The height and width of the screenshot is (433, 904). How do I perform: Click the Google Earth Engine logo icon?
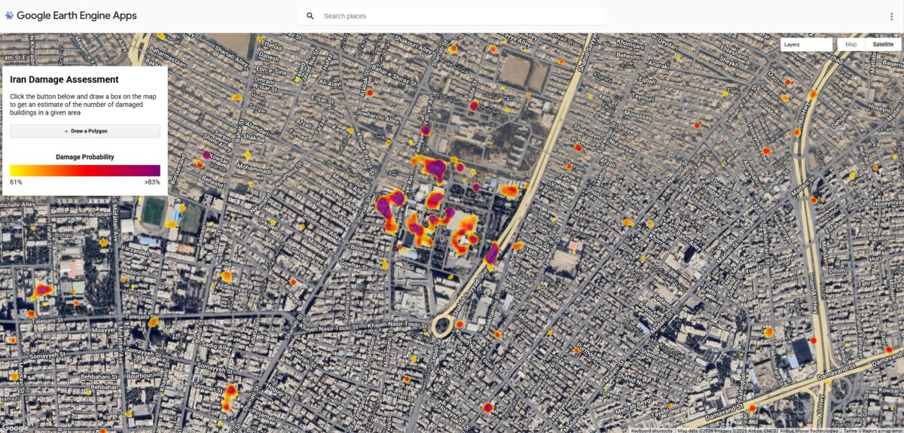point(9,15)
